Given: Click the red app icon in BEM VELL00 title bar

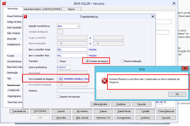Looking at the screenshot, I should click(x=4, y=4).
